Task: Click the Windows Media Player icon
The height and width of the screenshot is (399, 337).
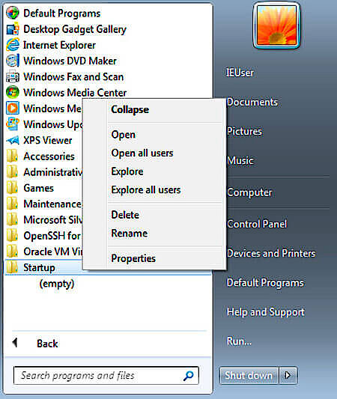Action: tap(13, 109)
